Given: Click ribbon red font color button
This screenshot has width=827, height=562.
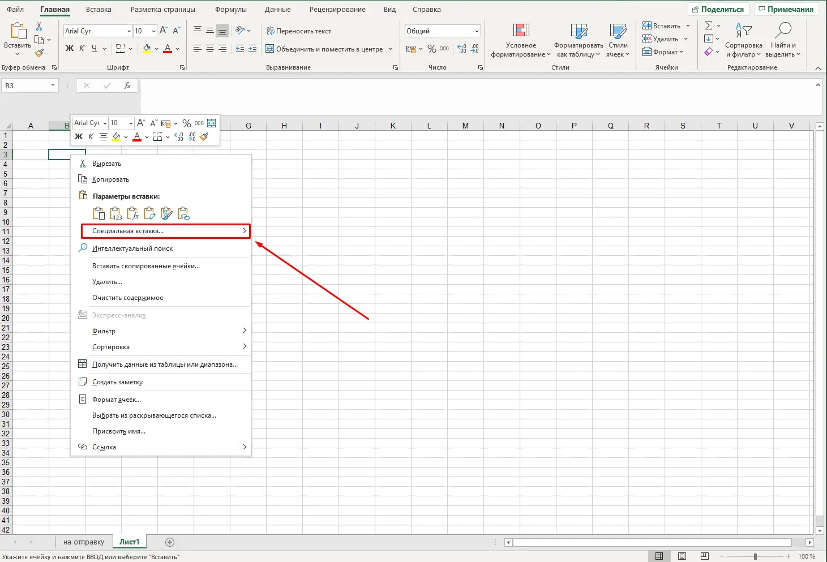Looking at the screenshot, I should (x=168, y=49).
